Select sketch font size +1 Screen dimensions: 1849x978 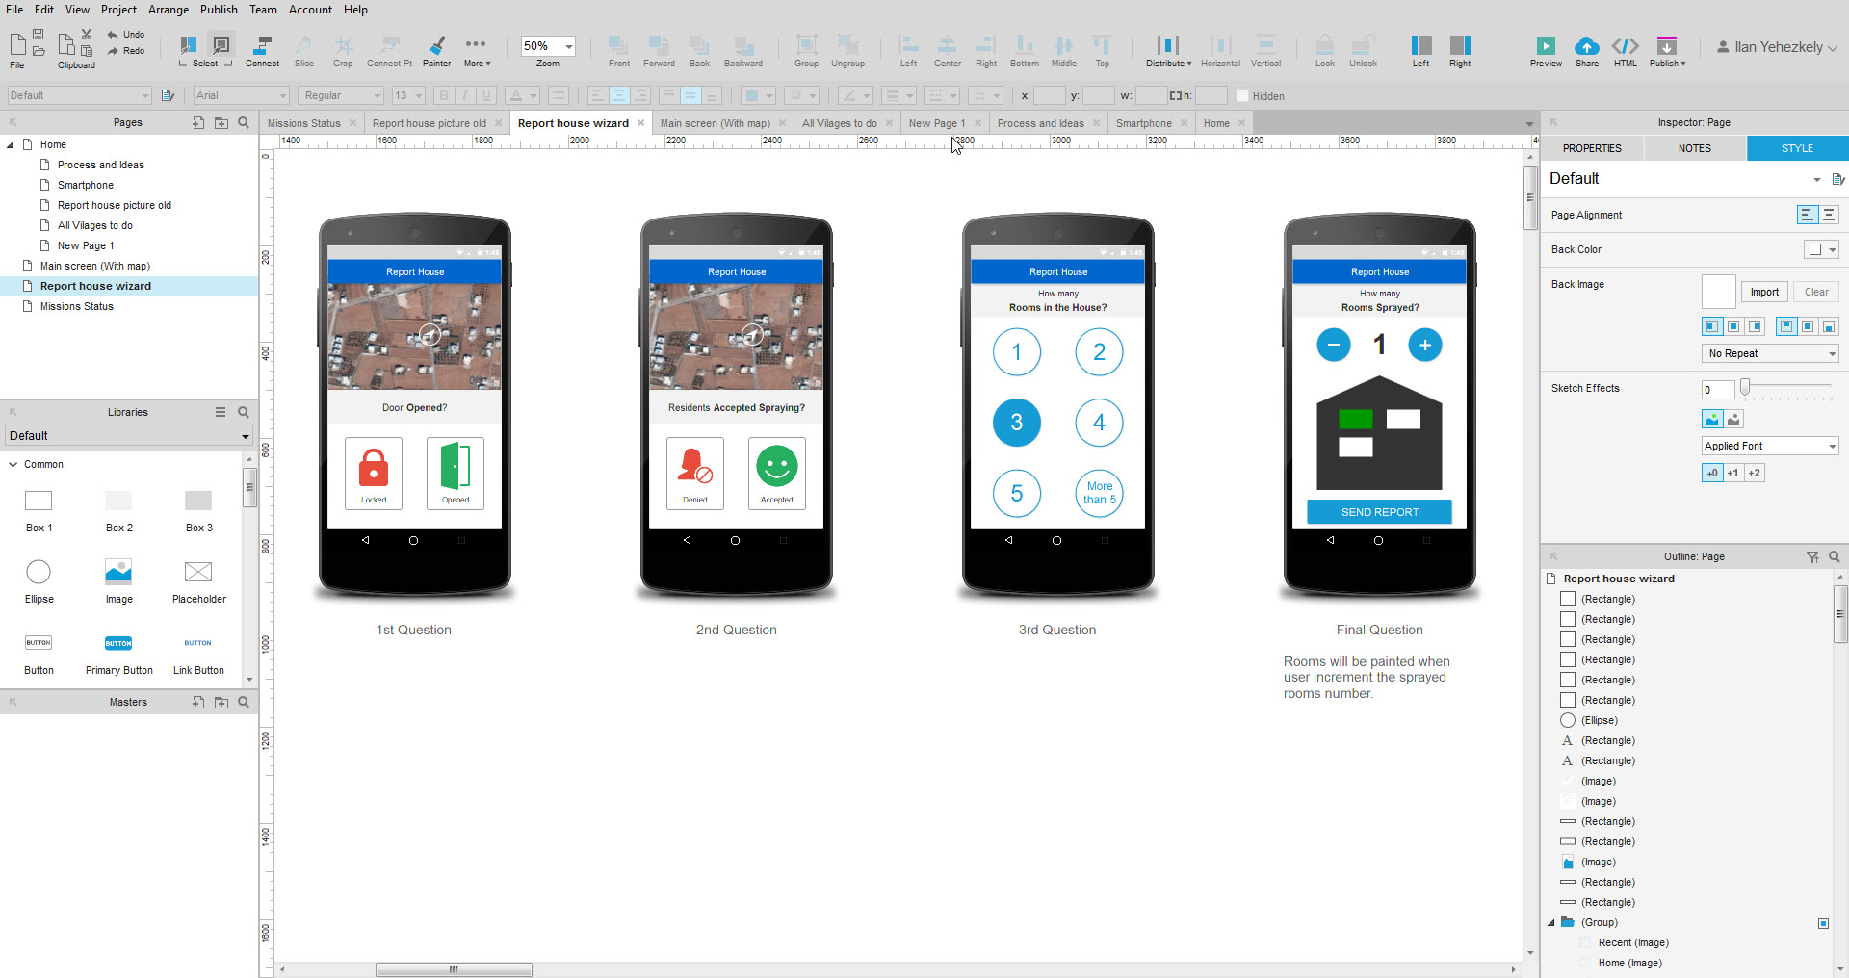pos(1733,473)
